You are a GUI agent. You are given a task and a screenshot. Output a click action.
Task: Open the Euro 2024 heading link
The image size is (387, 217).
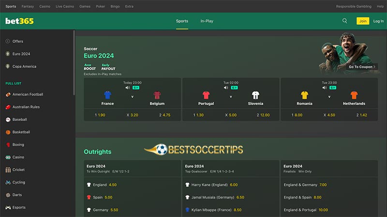(99, 55)
